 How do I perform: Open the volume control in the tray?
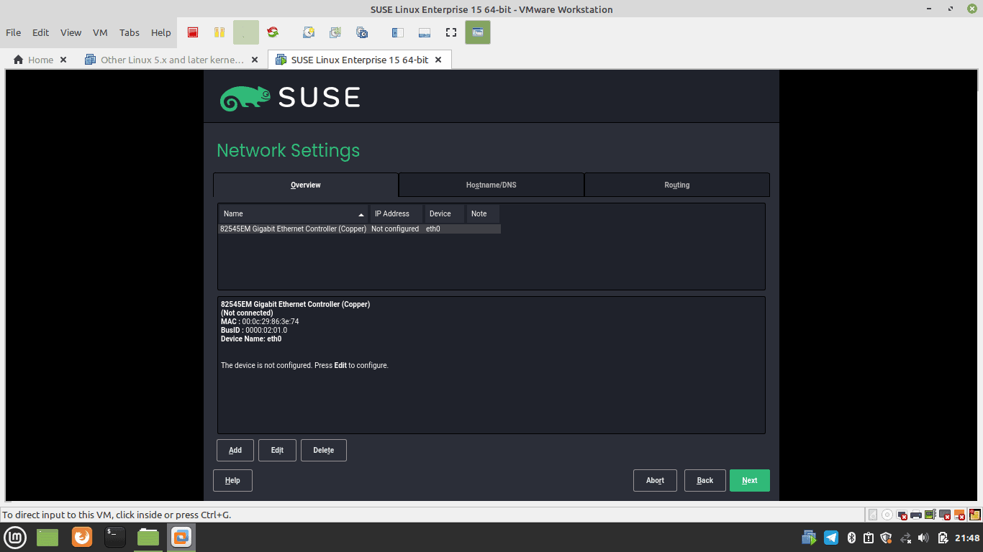pos(924,538)
